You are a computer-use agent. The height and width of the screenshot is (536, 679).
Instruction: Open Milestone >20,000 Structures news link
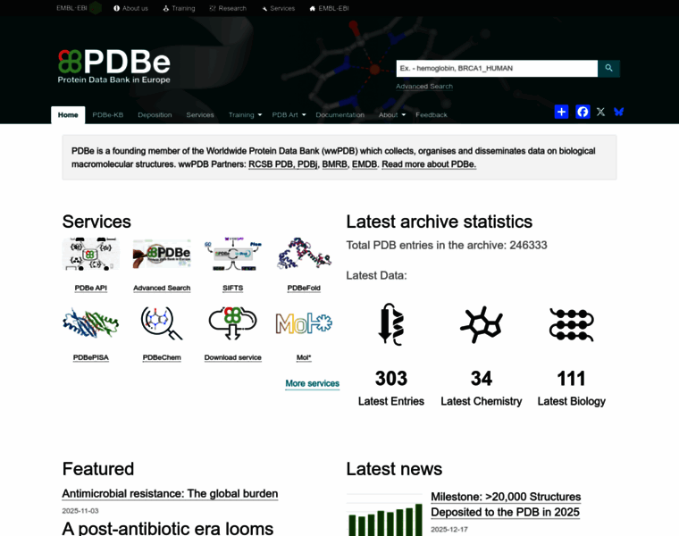[x=506, y=505]
